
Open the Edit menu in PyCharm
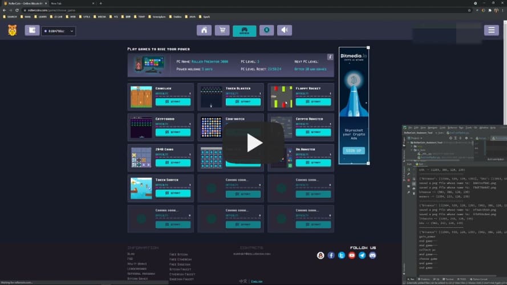point(416,128)
